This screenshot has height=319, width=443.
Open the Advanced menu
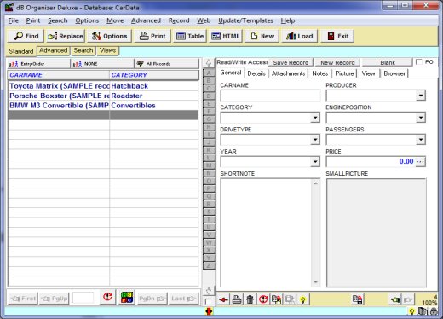(146, 20)
